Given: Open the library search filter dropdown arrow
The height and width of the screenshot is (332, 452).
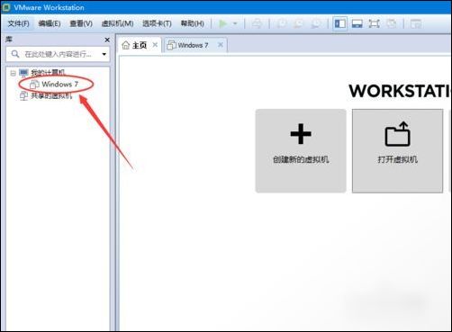Looking at the screenshot, I should (x=104, y=54).
